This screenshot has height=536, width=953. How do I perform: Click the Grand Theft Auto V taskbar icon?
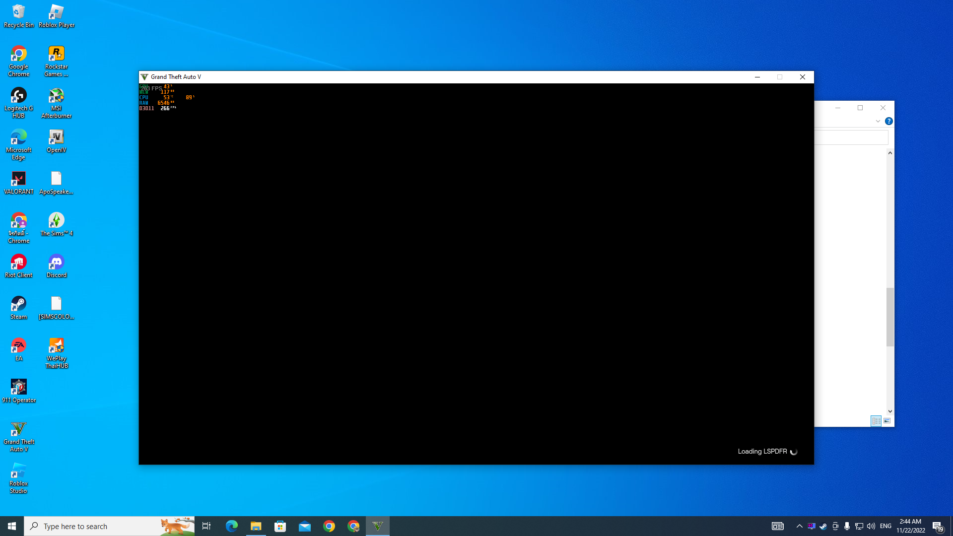click(377, 526)
